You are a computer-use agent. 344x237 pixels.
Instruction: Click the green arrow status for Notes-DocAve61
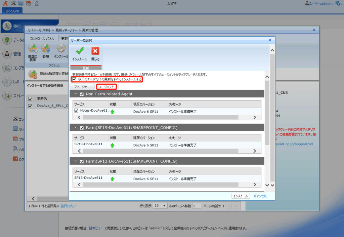(112, 112)
